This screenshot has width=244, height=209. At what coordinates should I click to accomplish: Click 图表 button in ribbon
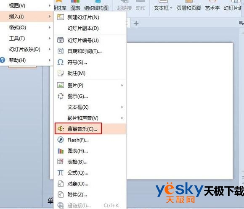(75, 5)
